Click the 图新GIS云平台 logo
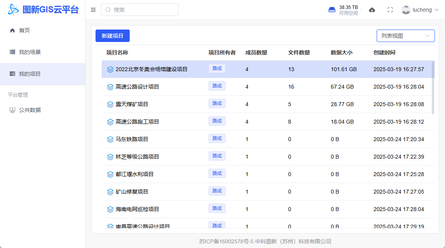Screen dimensions: 445x248 [43, 10]
